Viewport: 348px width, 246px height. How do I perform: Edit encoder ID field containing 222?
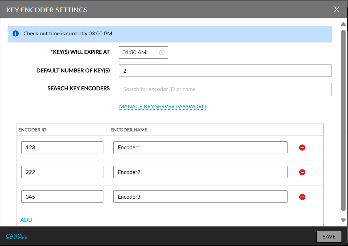pyautogui.click(x=62, y=172)
